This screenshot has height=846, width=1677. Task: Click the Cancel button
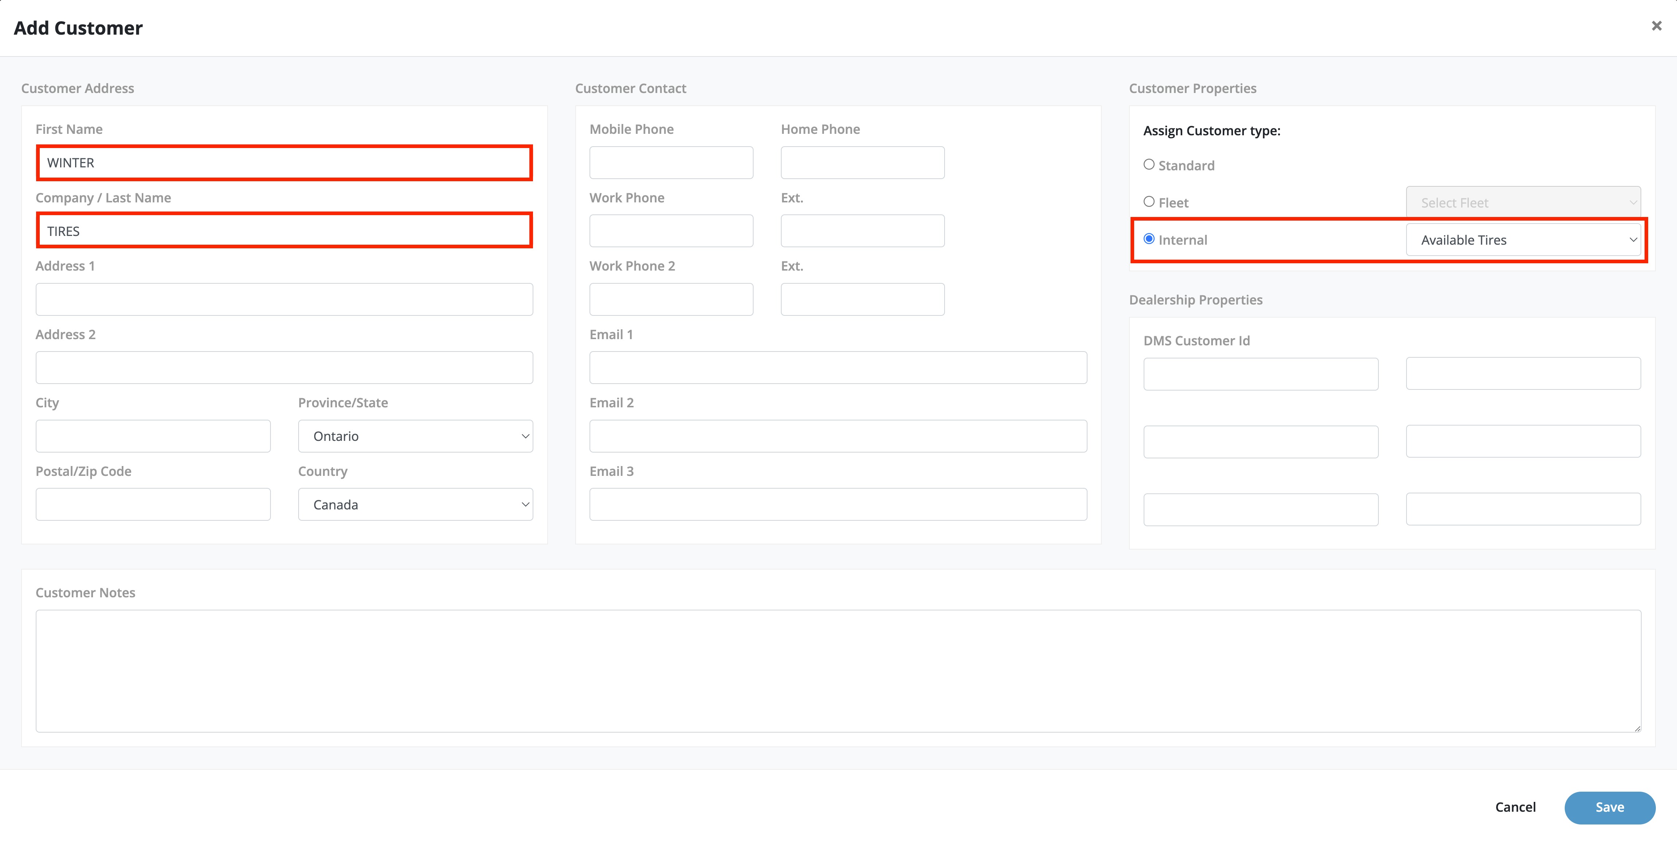point(1515,807)
